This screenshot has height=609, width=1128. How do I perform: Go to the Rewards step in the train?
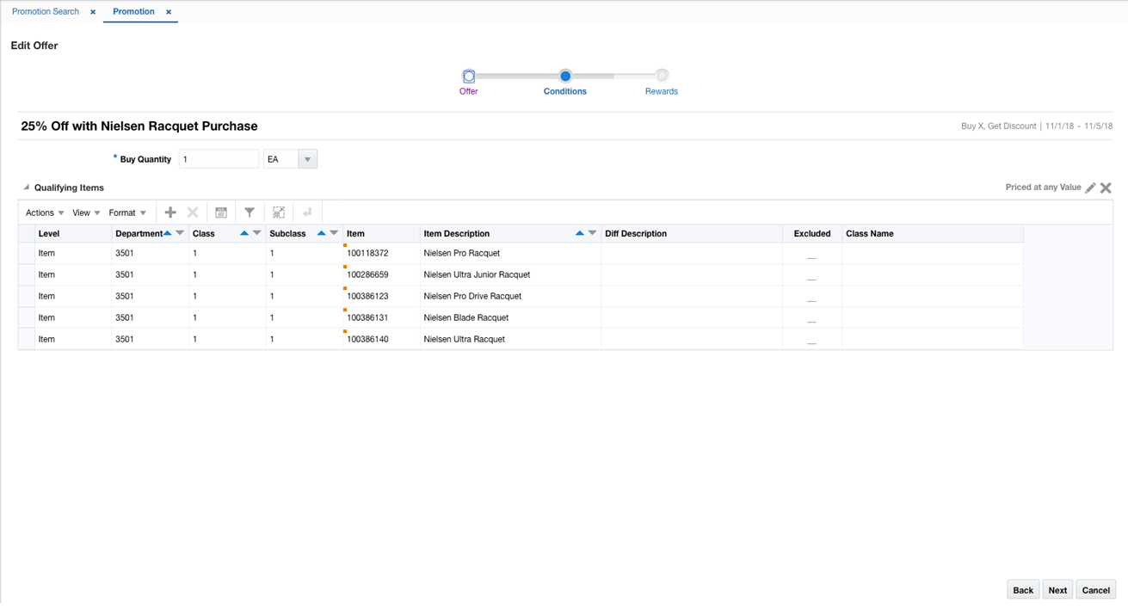tap(662, 77)
